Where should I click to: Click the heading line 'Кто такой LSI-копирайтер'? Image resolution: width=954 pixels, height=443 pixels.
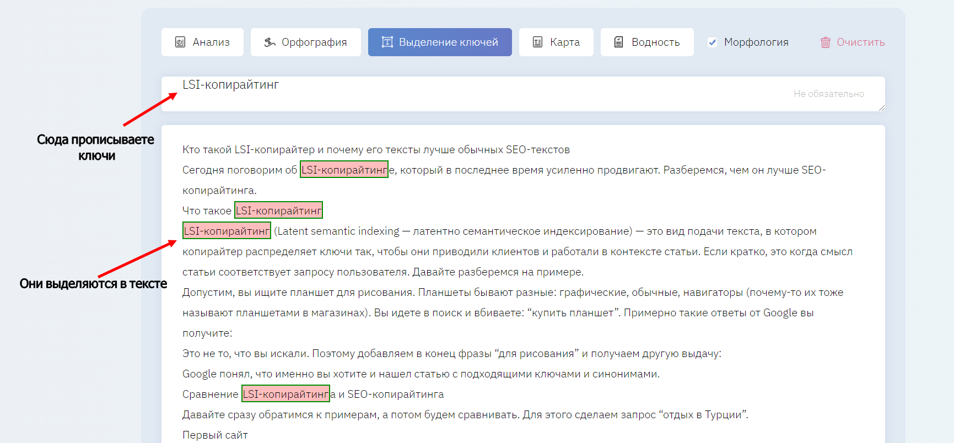tap(376, 150)
